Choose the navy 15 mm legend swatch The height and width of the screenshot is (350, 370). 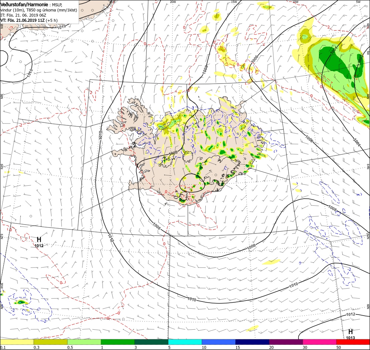252,342
